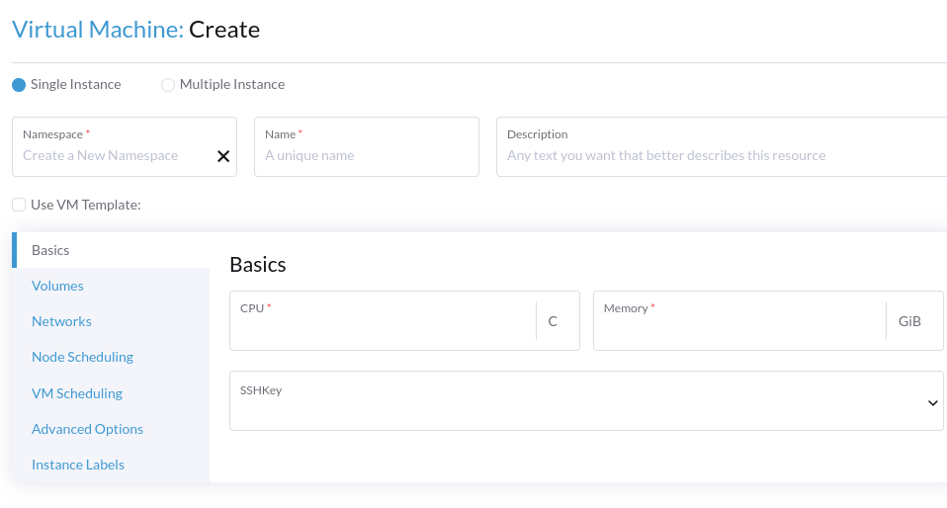Expand the SSHKey dropdown chevron
Viewport: 947px width, 508px height.
tap(932, 402)
